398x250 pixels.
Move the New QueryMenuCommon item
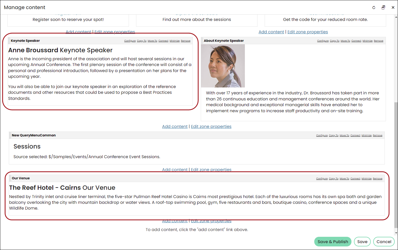(x=344, y=135)
